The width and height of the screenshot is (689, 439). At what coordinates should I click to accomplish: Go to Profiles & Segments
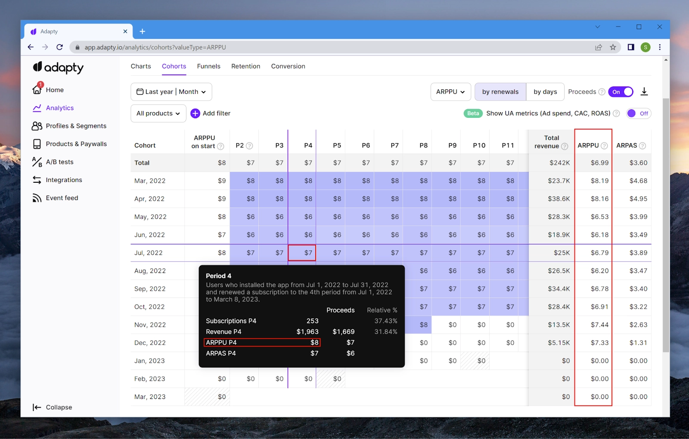click(69, 126)
